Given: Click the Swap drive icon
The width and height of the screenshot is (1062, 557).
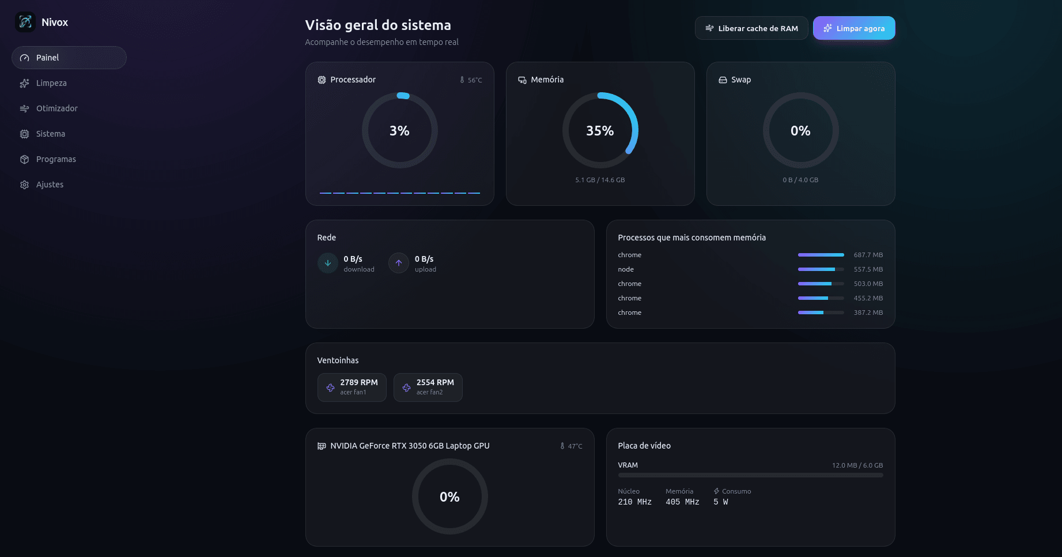Looking at the screenshot, I should pos(723,80).
